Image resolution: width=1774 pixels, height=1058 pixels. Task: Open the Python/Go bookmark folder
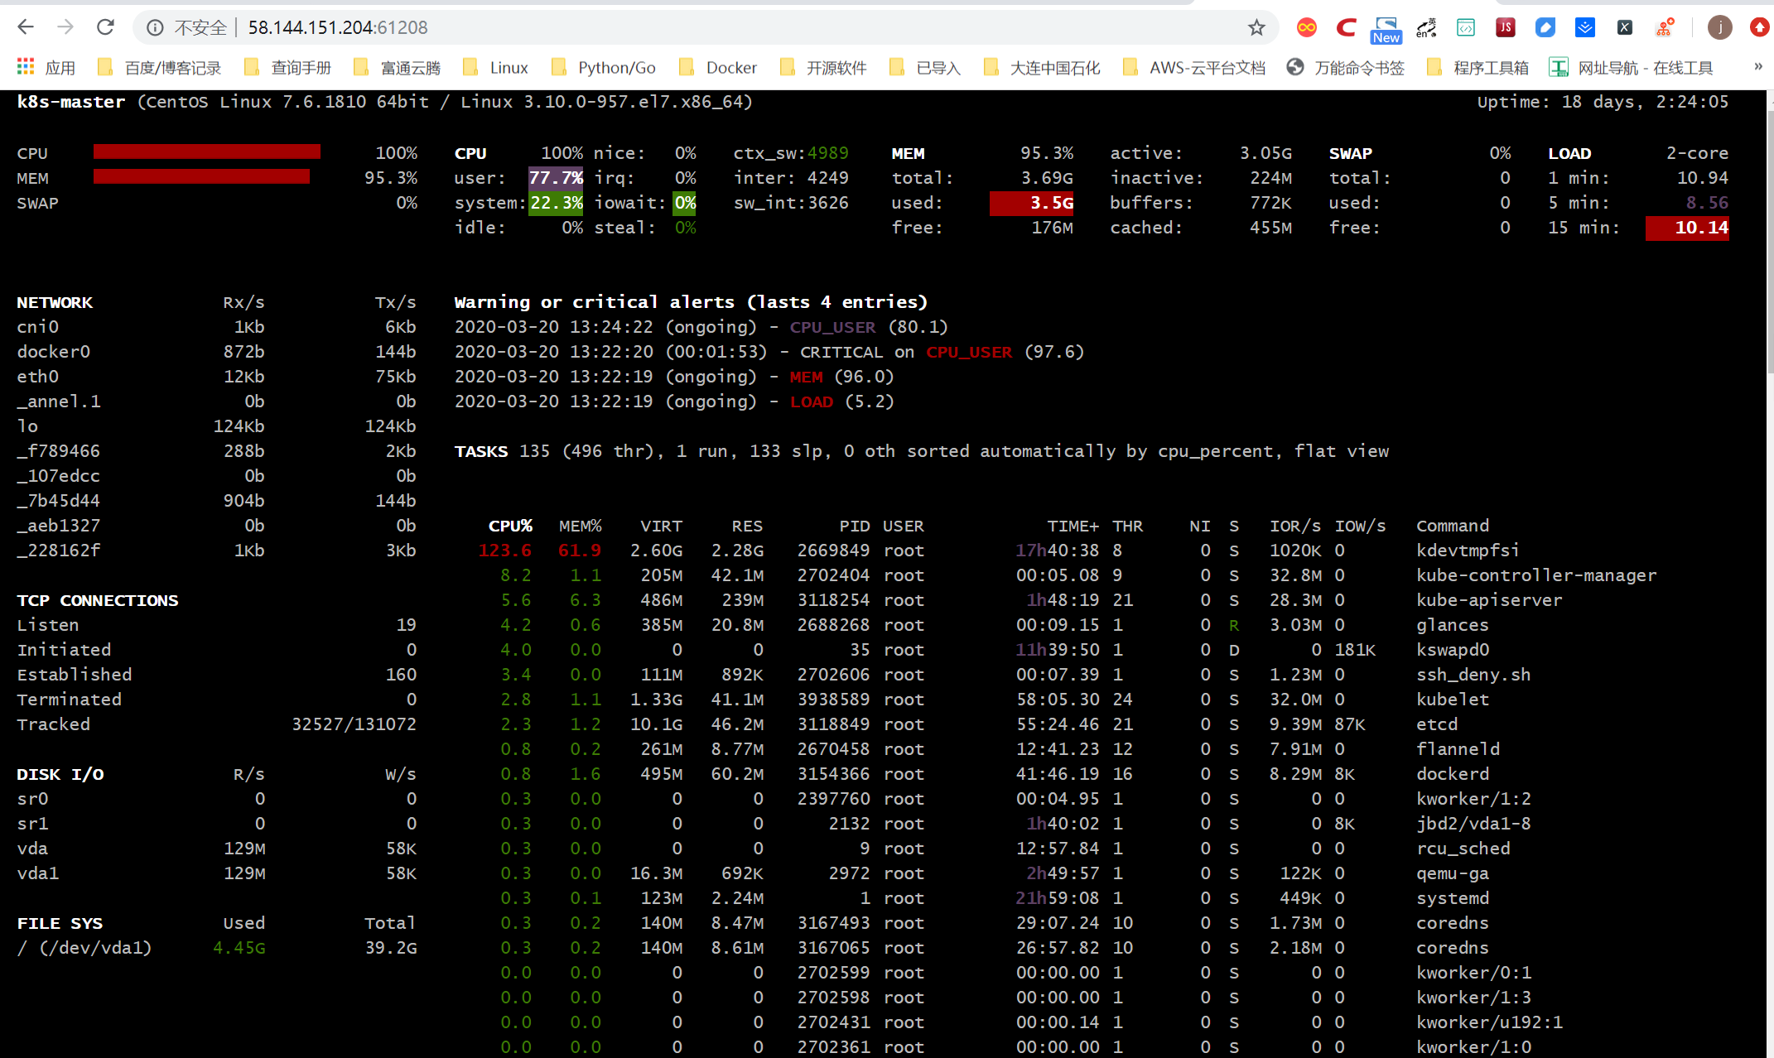pyautogui.click(x=603, y=67)
